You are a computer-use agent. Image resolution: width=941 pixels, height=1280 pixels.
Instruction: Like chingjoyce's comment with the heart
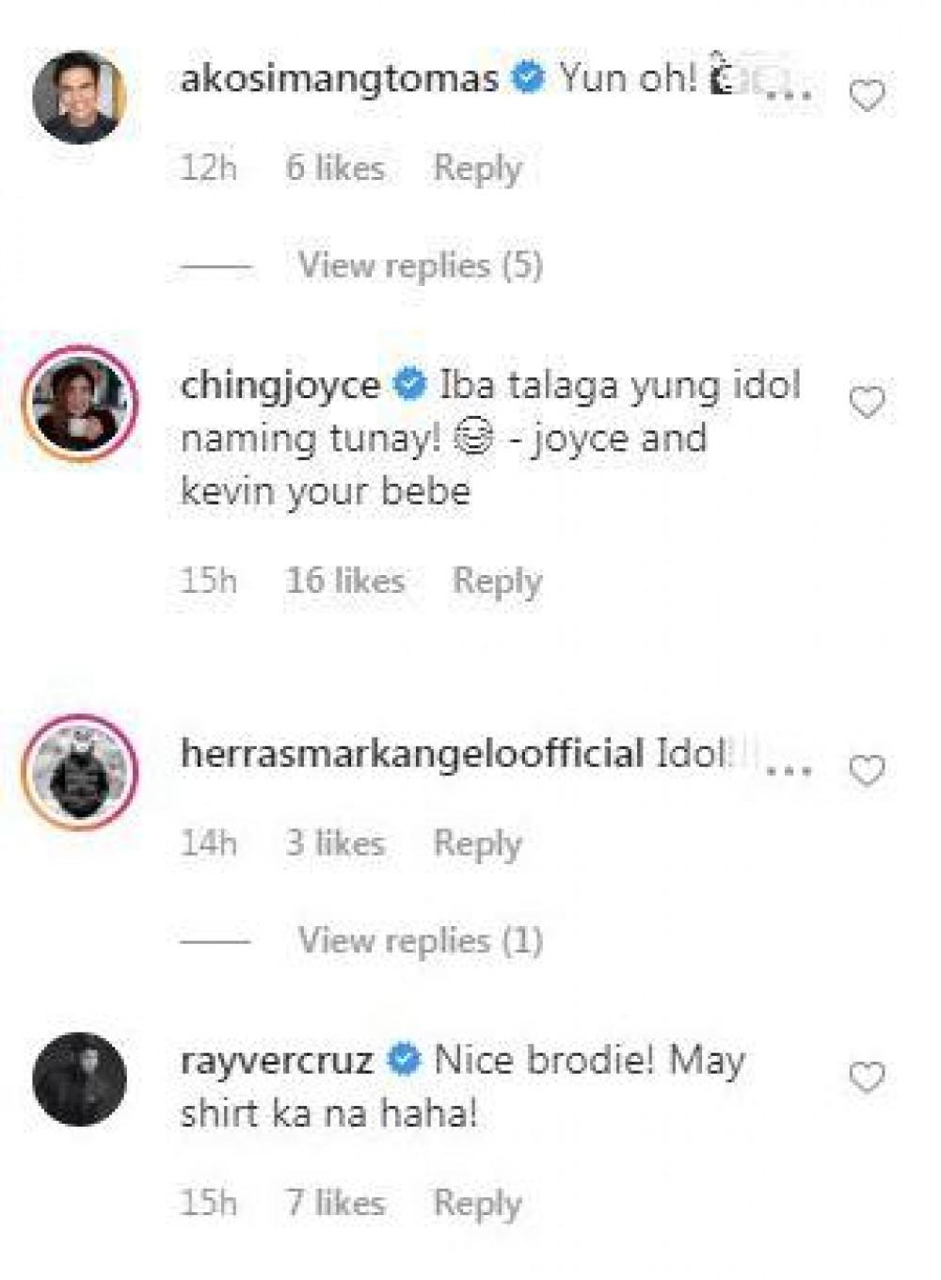(867, 403)
